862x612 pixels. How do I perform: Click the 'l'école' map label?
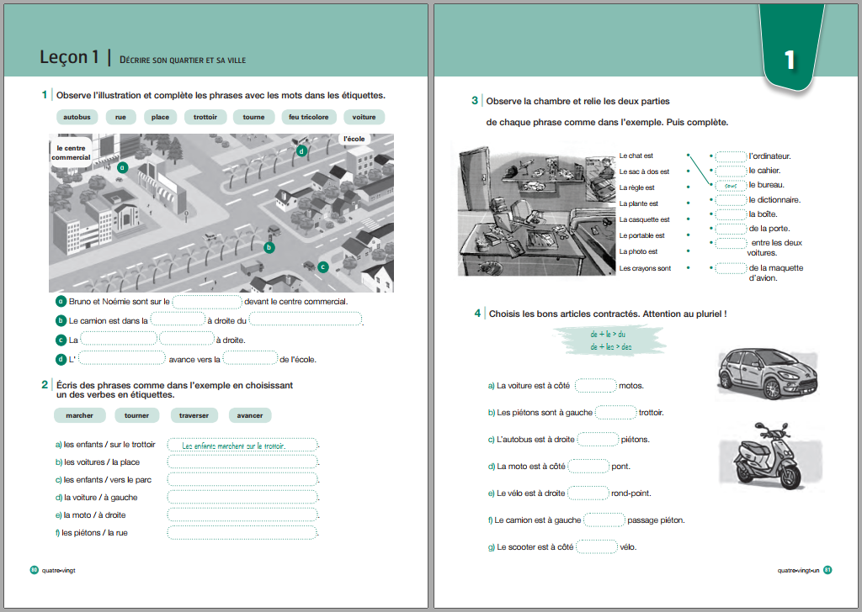tap(354, 139)
